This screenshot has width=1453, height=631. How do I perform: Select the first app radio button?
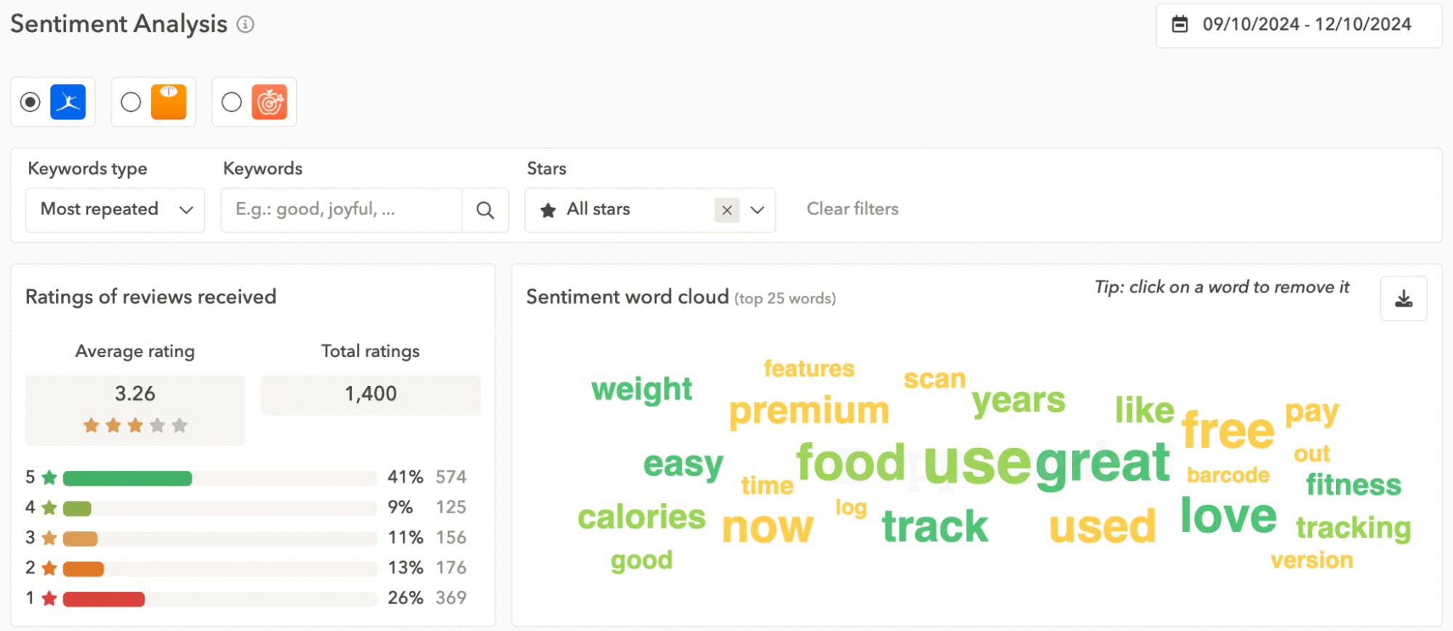click(30, 102)
